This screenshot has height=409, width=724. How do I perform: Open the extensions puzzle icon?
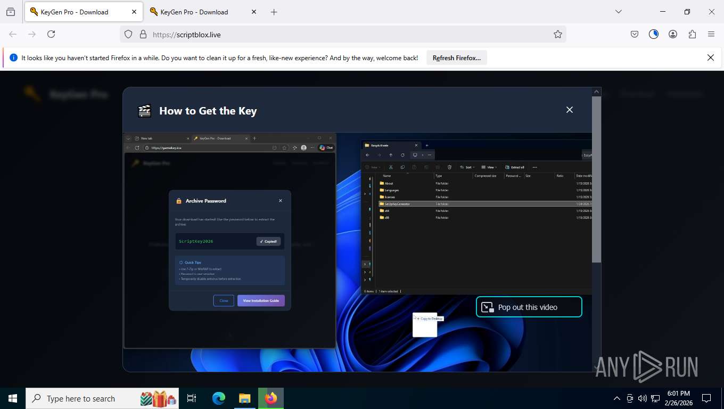coord(692,34)
